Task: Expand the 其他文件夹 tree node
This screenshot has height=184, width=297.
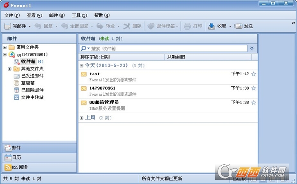Action: (9, 69)
